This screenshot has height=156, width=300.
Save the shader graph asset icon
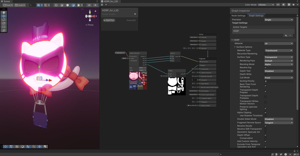coord(102,5)
